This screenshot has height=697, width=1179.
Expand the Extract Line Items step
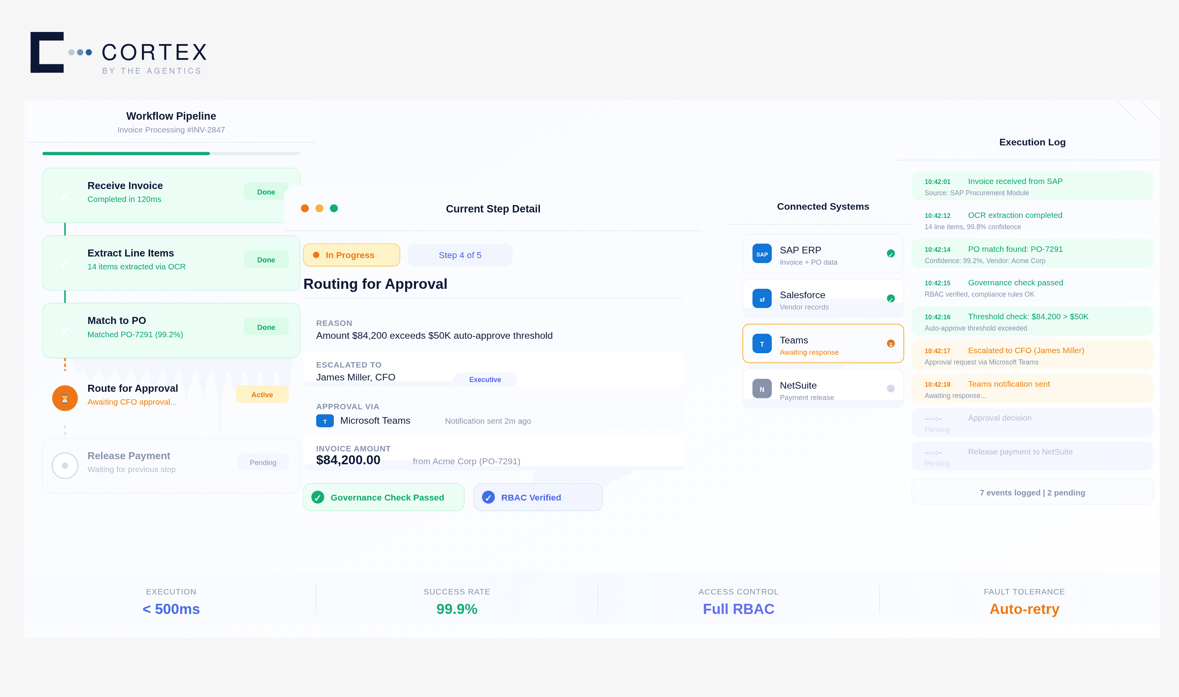point(171,263)
